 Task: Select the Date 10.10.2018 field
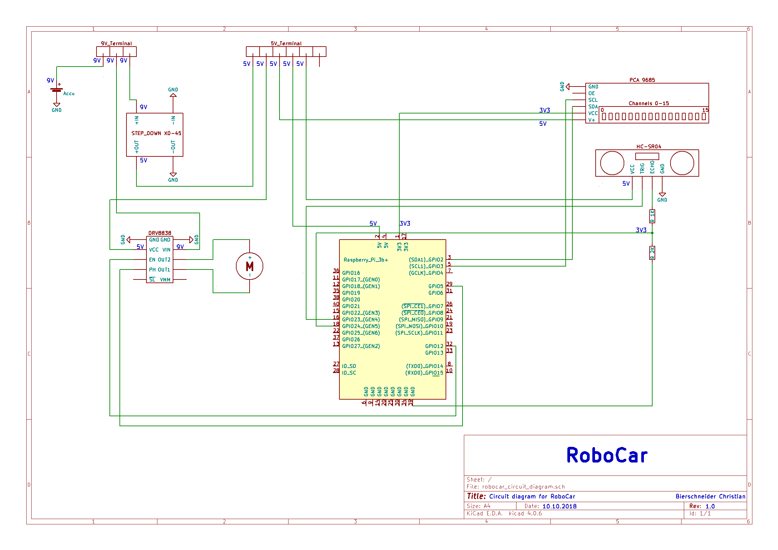tap(559, 506)
